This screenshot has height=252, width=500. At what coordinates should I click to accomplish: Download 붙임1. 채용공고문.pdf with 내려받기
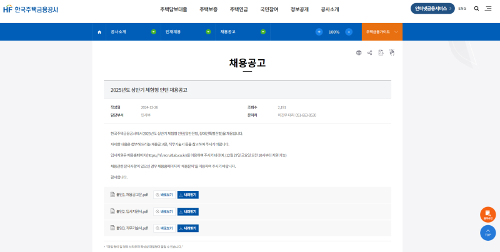point(188,195)
